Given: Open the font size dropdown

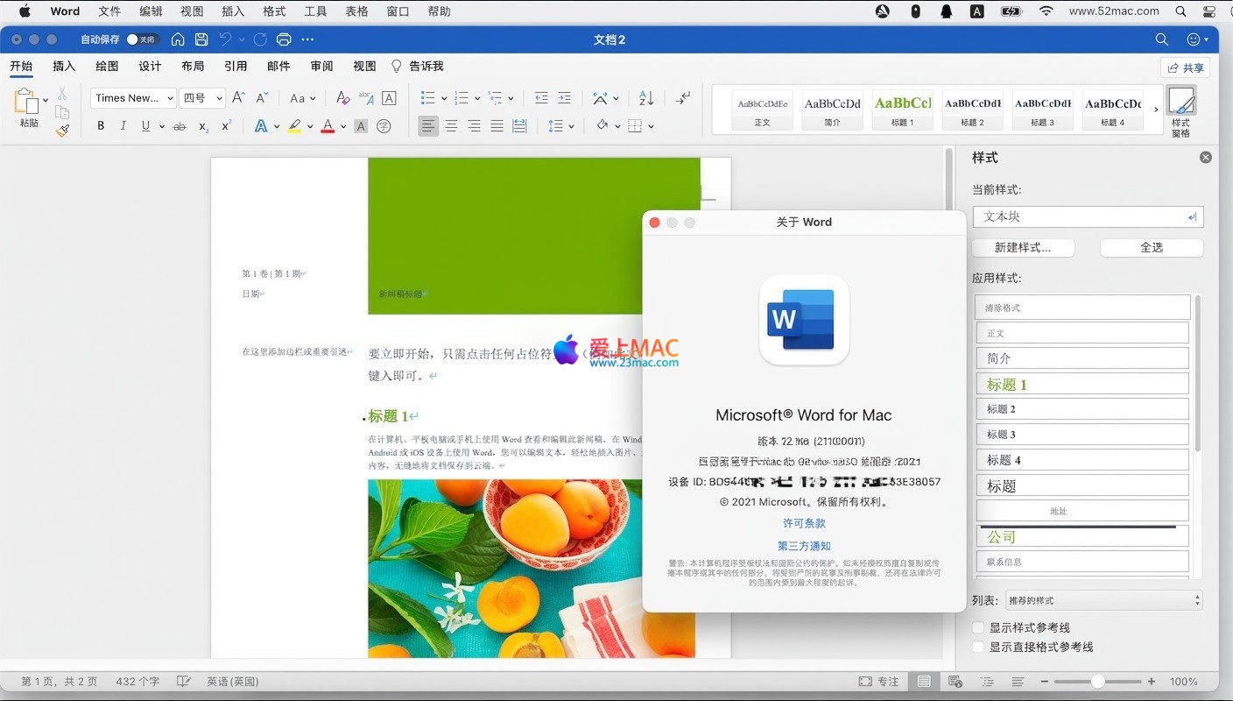Looking at the screenshot, I should [203, 98].
